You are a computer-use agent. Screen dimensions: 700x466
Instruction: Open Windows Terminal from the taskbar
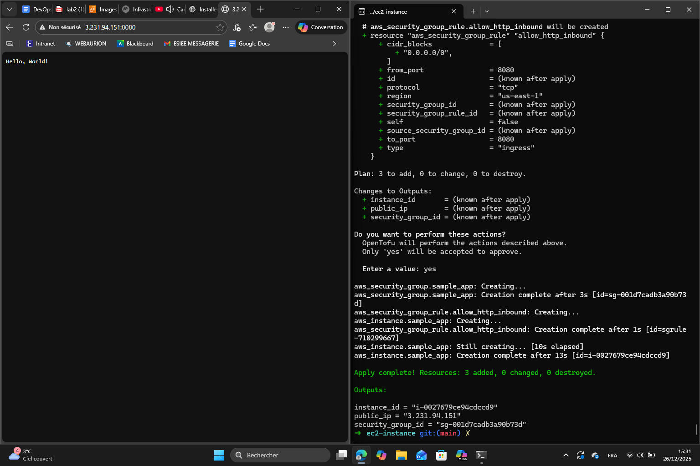(x=481, y=455)
